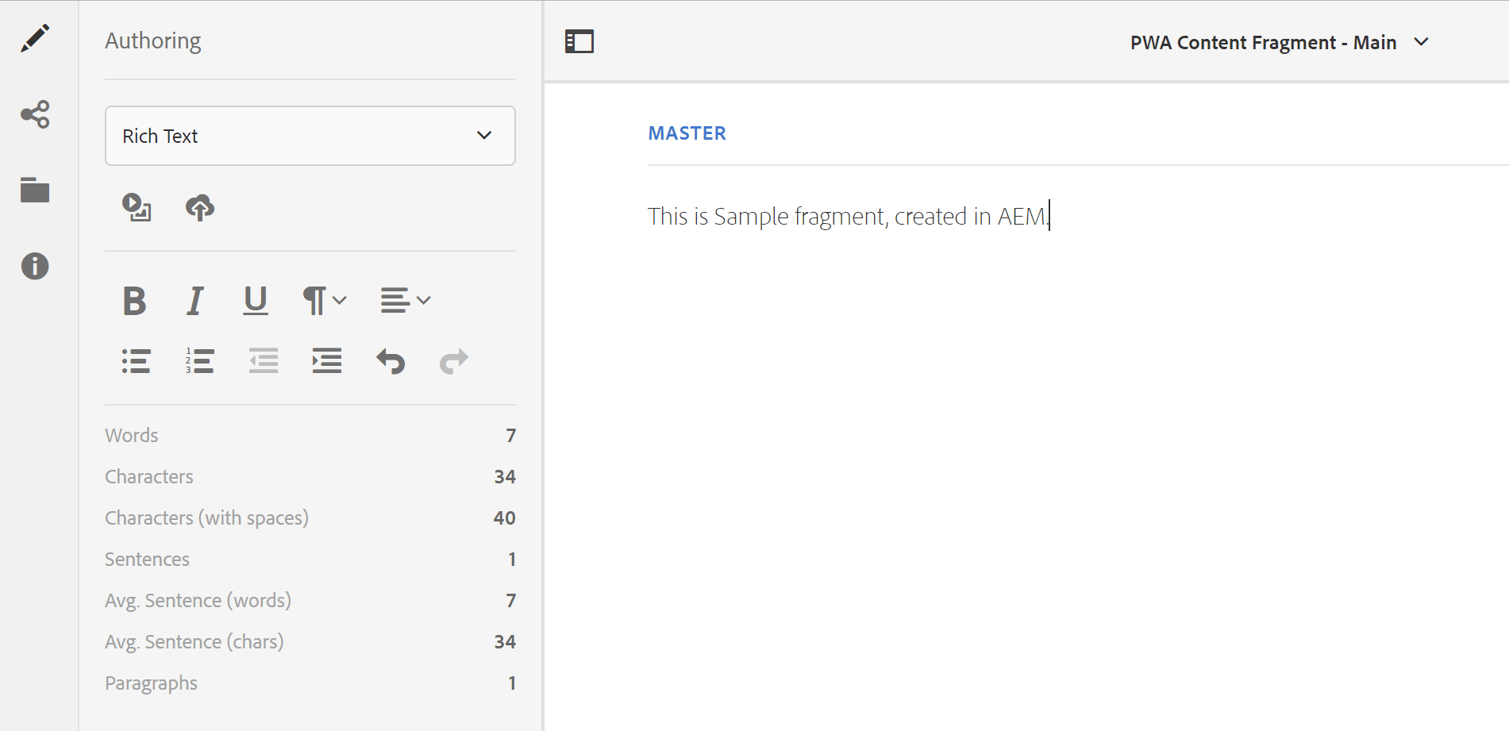
Task: Open the PWA Content Fragment - Main menu
Action: click(x=1280, y=42)
